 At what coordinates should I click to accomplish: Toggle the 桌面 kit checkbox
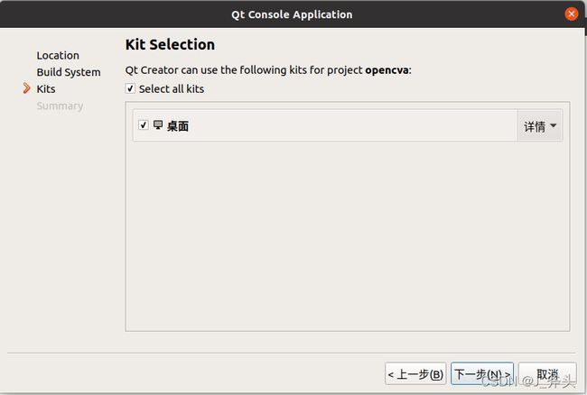[x=144, y=124]
